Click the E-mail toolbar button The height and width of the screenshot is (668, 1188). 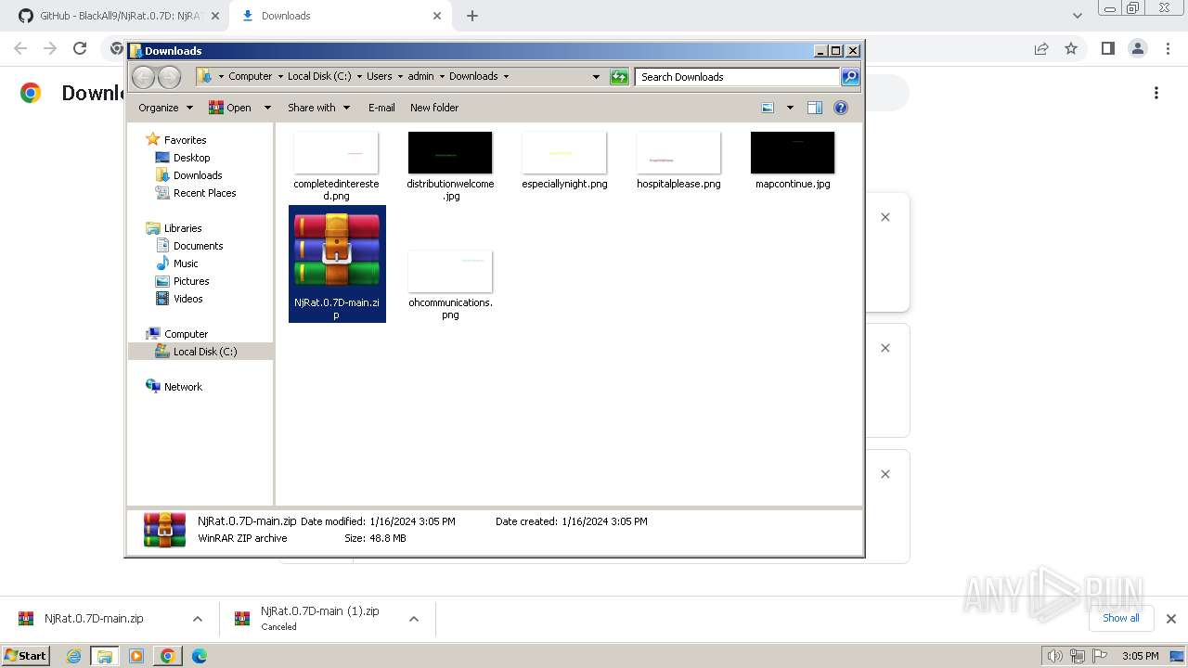coord(381,108)
